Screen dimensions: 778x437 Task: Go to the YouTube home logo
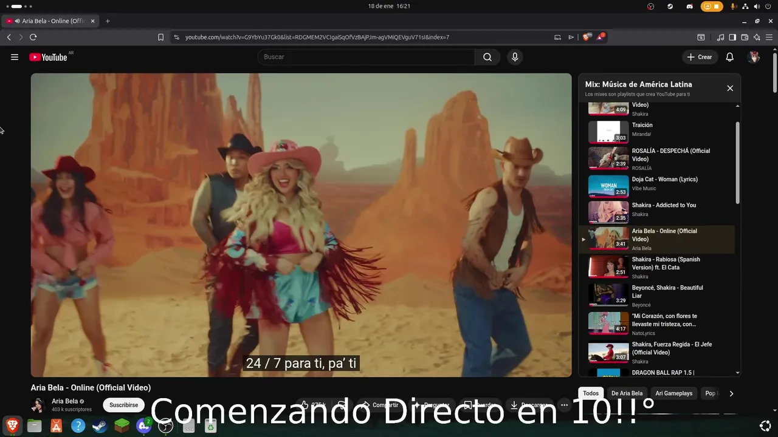coord(48,57)
